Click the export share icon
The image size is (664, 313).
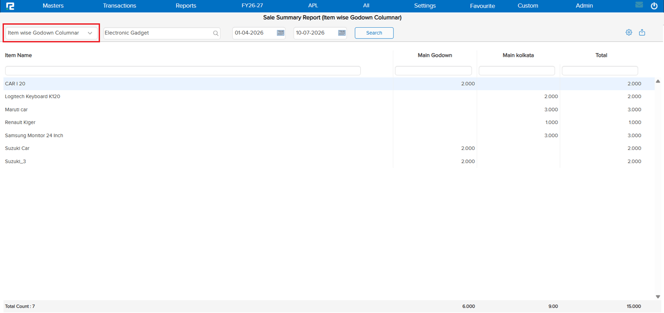click(x=642, y=32)
